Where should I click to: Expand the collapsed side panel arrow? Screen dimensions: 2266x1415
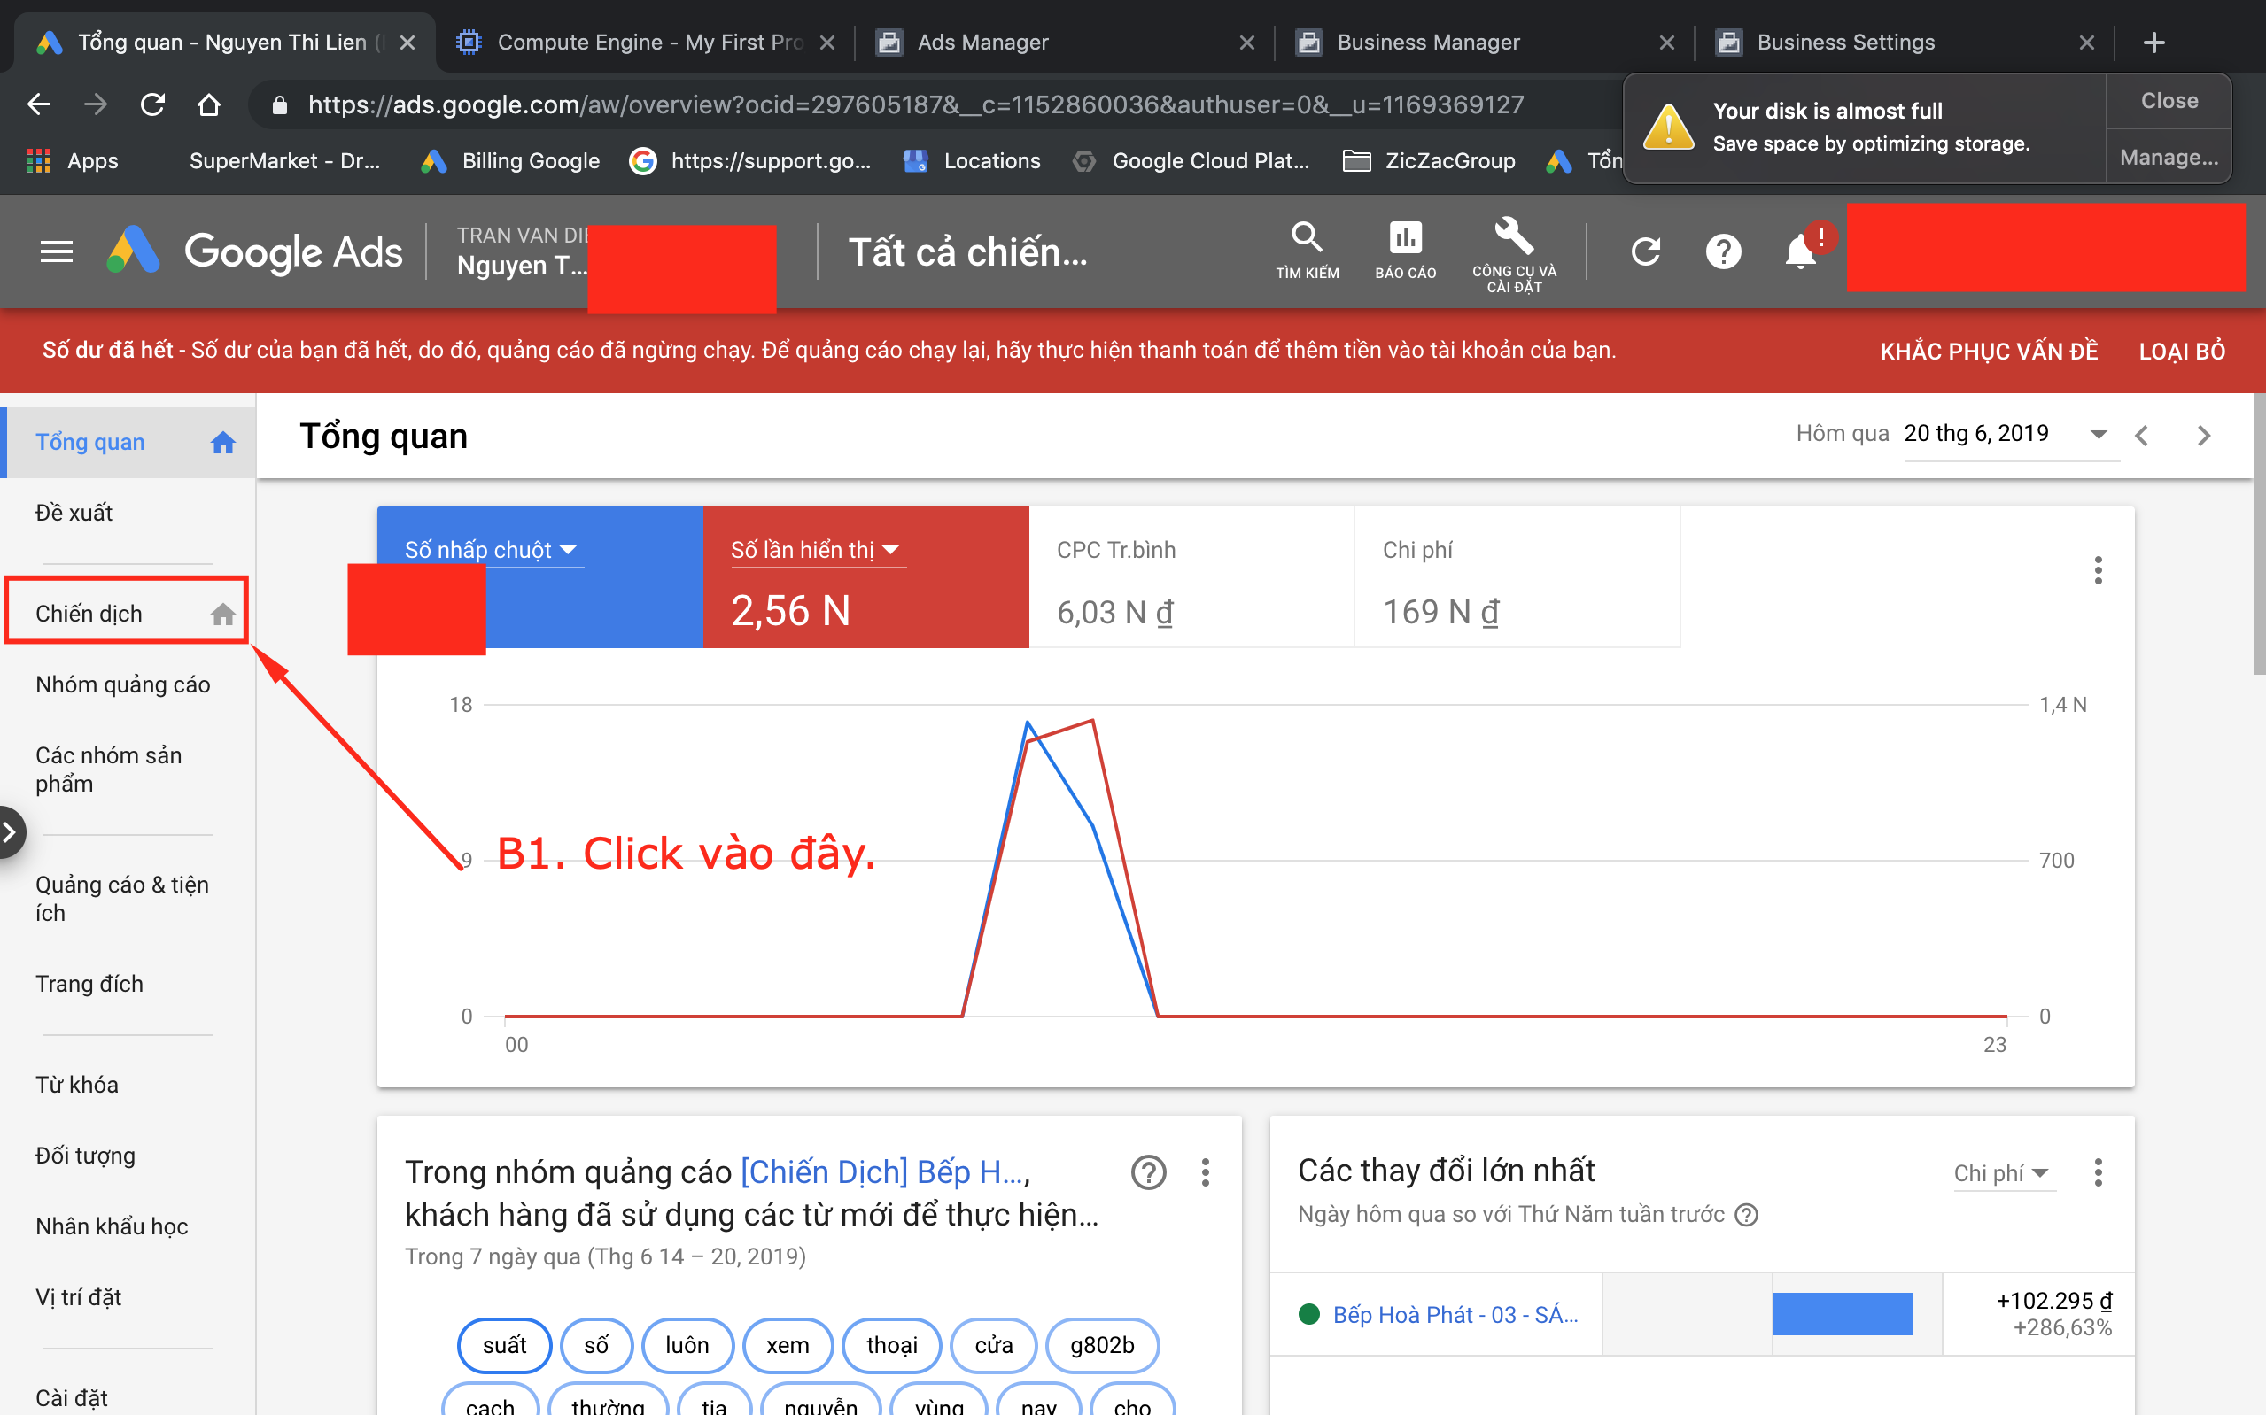click(x=11, y=831)
